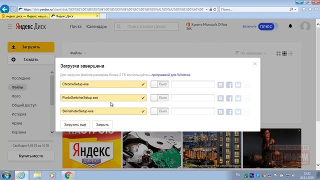Open the 'По названию' sort dropdown

[x=251, y=53]
